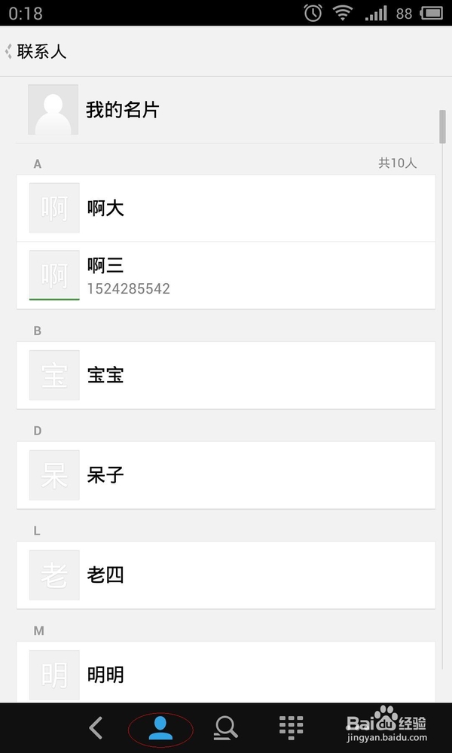This screenshot has height=753, width=452.
Task: Open contact search magnifier icon
Action: pos(225,728)
